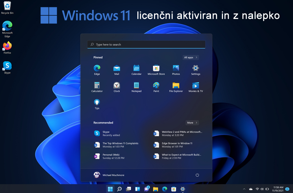Open the Recycle Bin
The image size is (293, 193).
[x=7, y=6]
